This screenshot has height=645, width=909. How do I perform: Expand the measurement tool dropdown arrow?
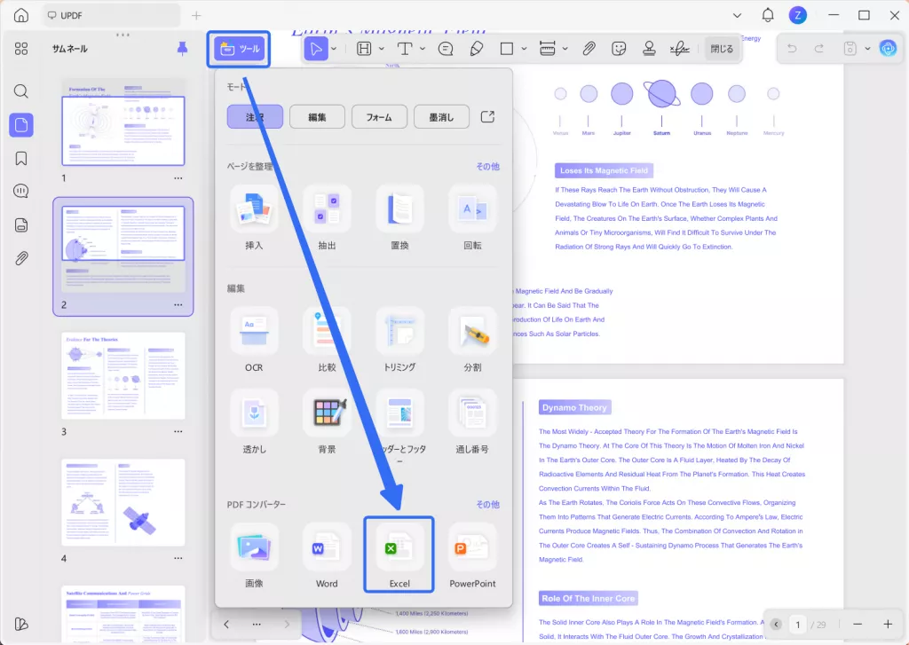click(x=565, y=49)
